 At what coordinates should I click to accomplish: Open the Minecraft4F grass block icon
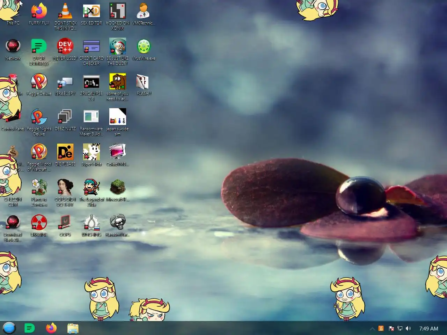118,187
